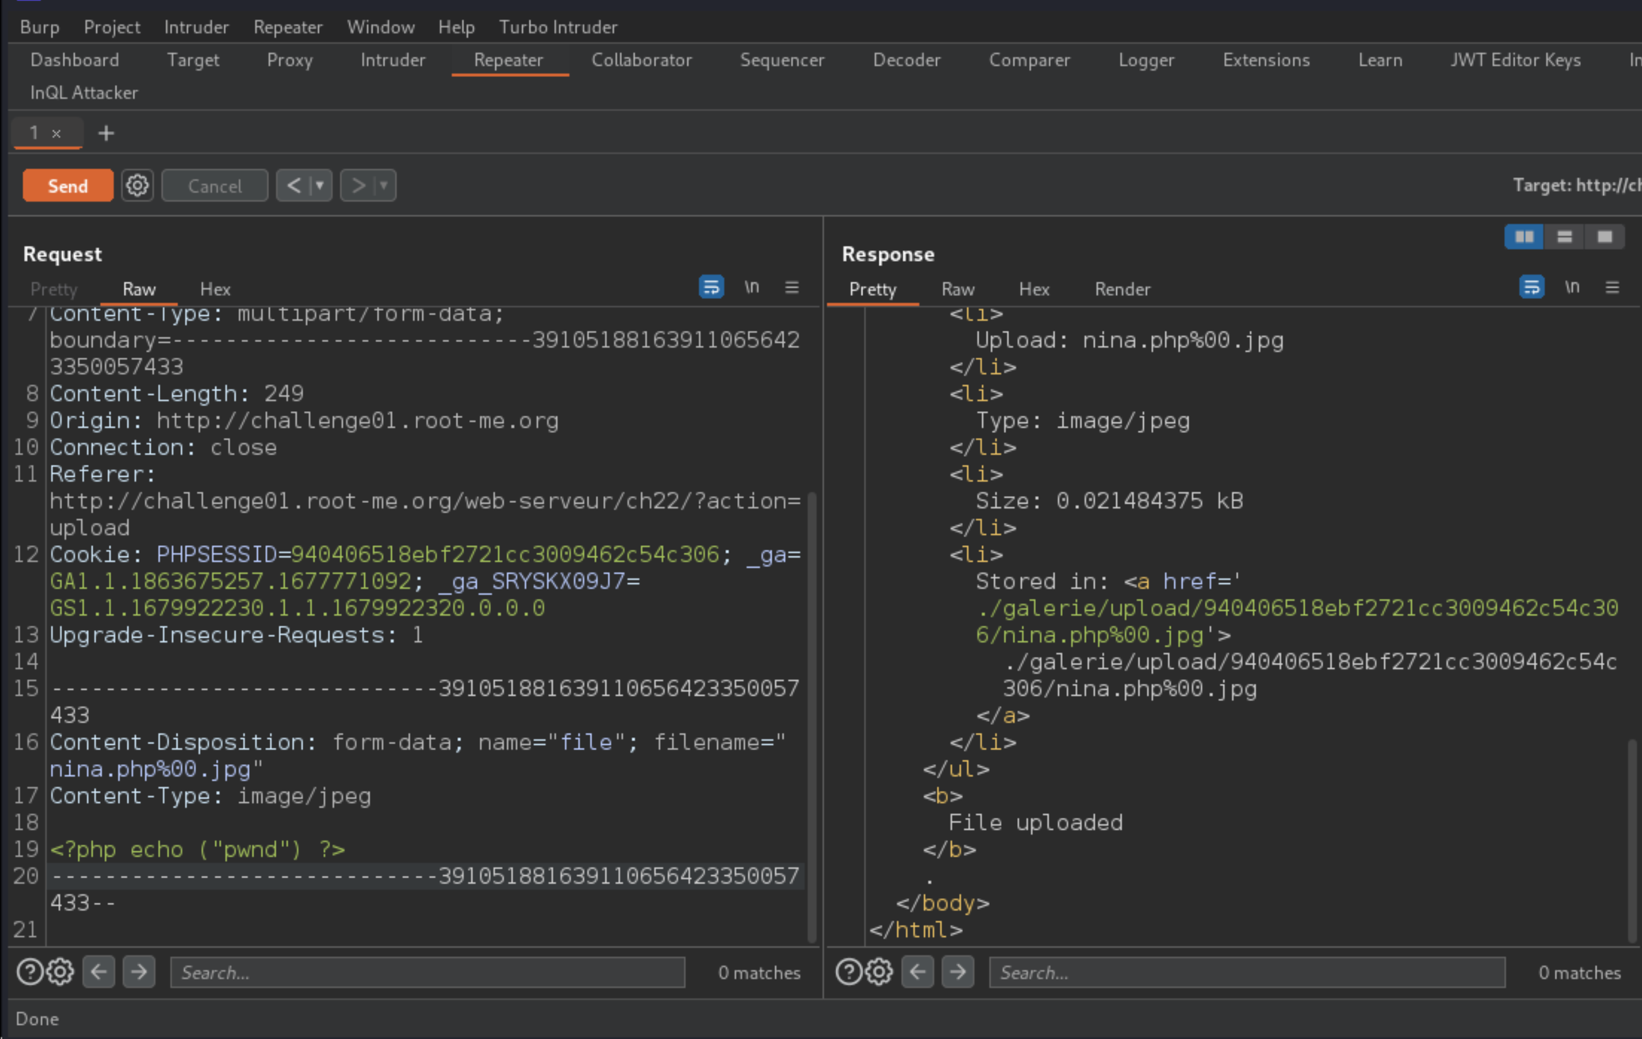
Task: Focus the Response search field
Action: click(x=1247, y=972)
